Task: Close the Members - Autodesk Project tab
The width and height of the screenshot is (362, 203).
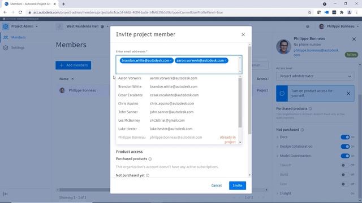Action: tap(55, 4)
